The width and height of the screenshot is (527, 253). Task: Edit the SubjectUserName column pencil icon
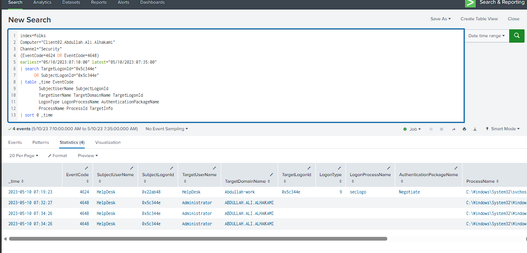point(131,168)
